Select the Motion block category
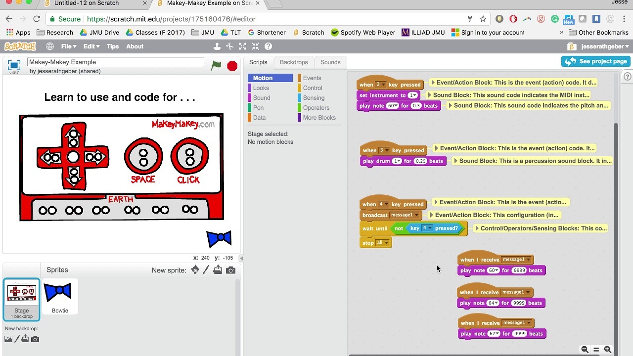Image resolution: width=633 pixels, height=356 pixels. tap(270, 78)
